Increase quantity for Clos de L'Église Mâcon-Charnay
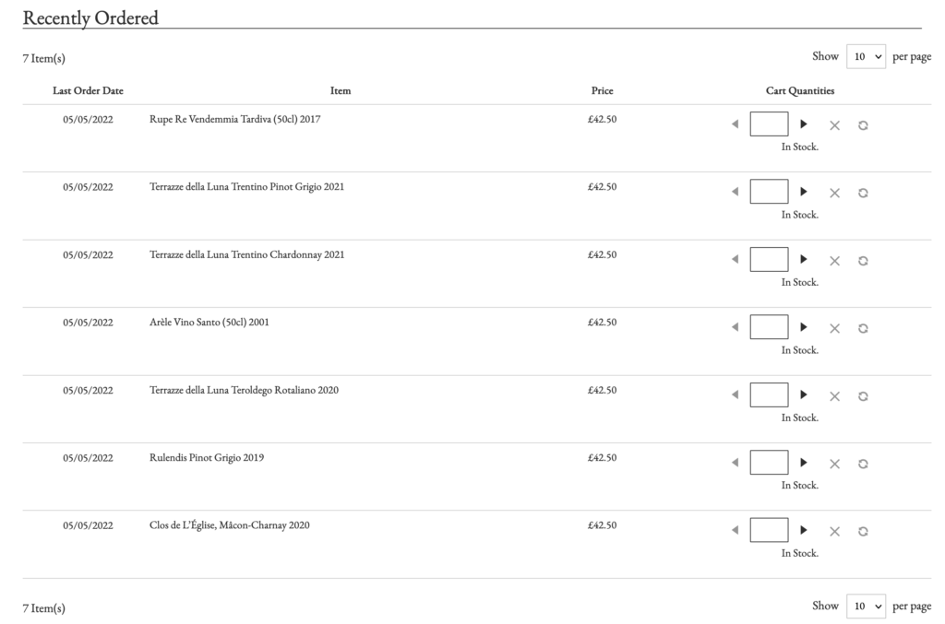 click(803, 530)
